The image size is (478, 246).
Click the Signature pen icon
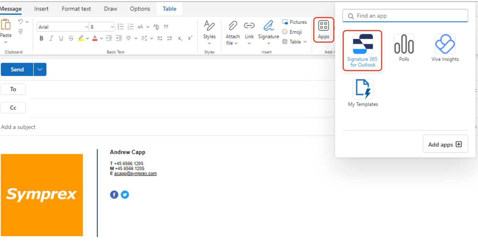(268, 25)
